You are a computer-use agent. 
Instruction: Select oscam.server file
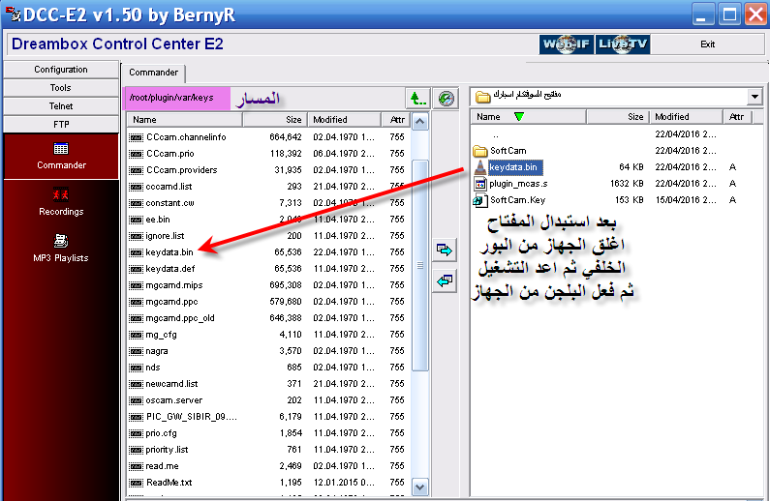point(173,400)
